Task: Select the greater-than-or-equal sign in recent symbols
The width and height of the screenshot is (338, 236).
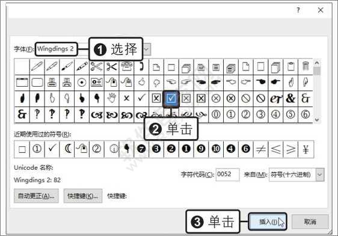Action: (x=290, y=149)
